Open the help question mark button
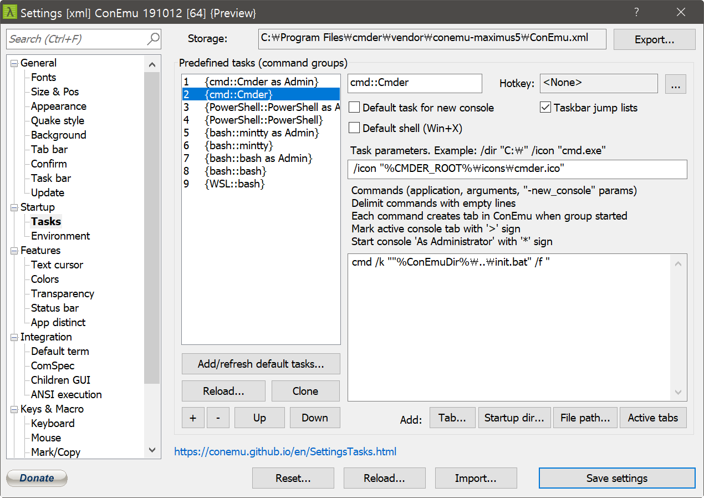704x498 pixels. coord(636,12)
